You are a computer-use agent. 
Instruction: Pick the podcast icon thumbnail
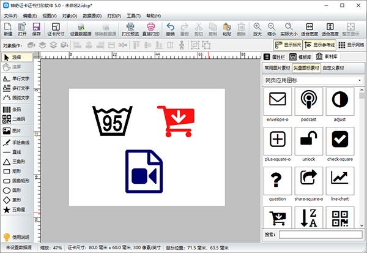tap(309, 102)
